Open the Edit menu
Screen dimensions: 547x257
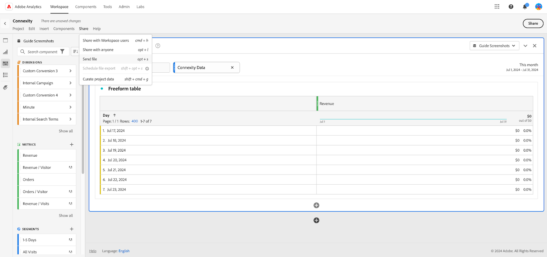pos(32,29)
